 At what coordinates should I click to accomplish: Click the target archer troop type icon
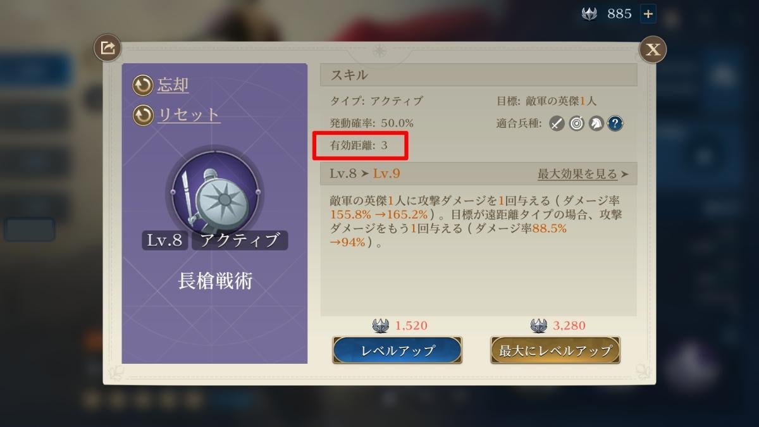576,123
